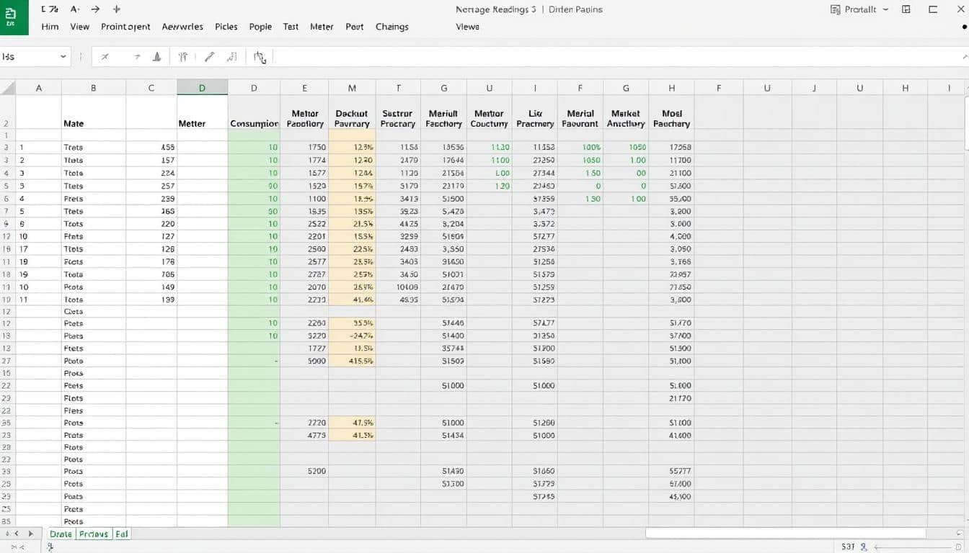Image resolution: width=969 pixels, height=553 pixels.
Task: Open the View menu
Action: [x=79, y=27]
